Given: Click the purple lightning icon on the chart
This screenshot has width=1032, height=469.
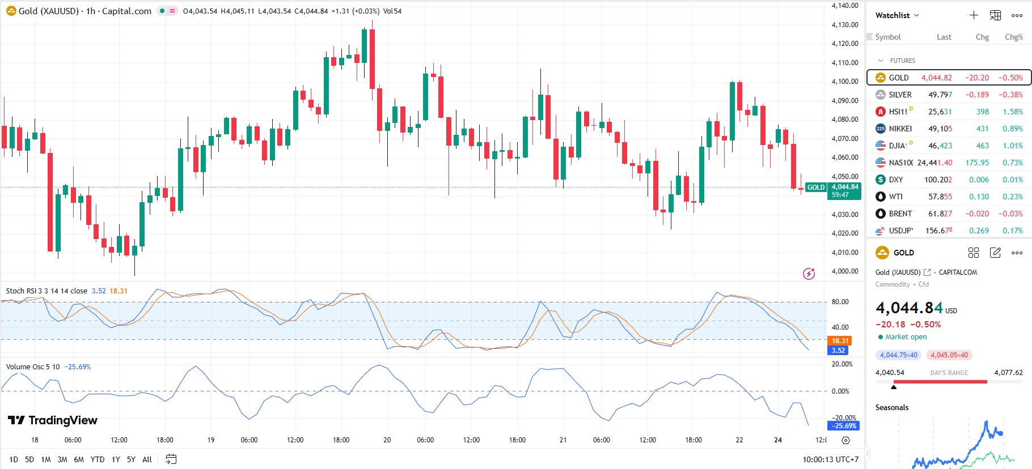Looking at the screenshot, I should [x=809, y=274].
